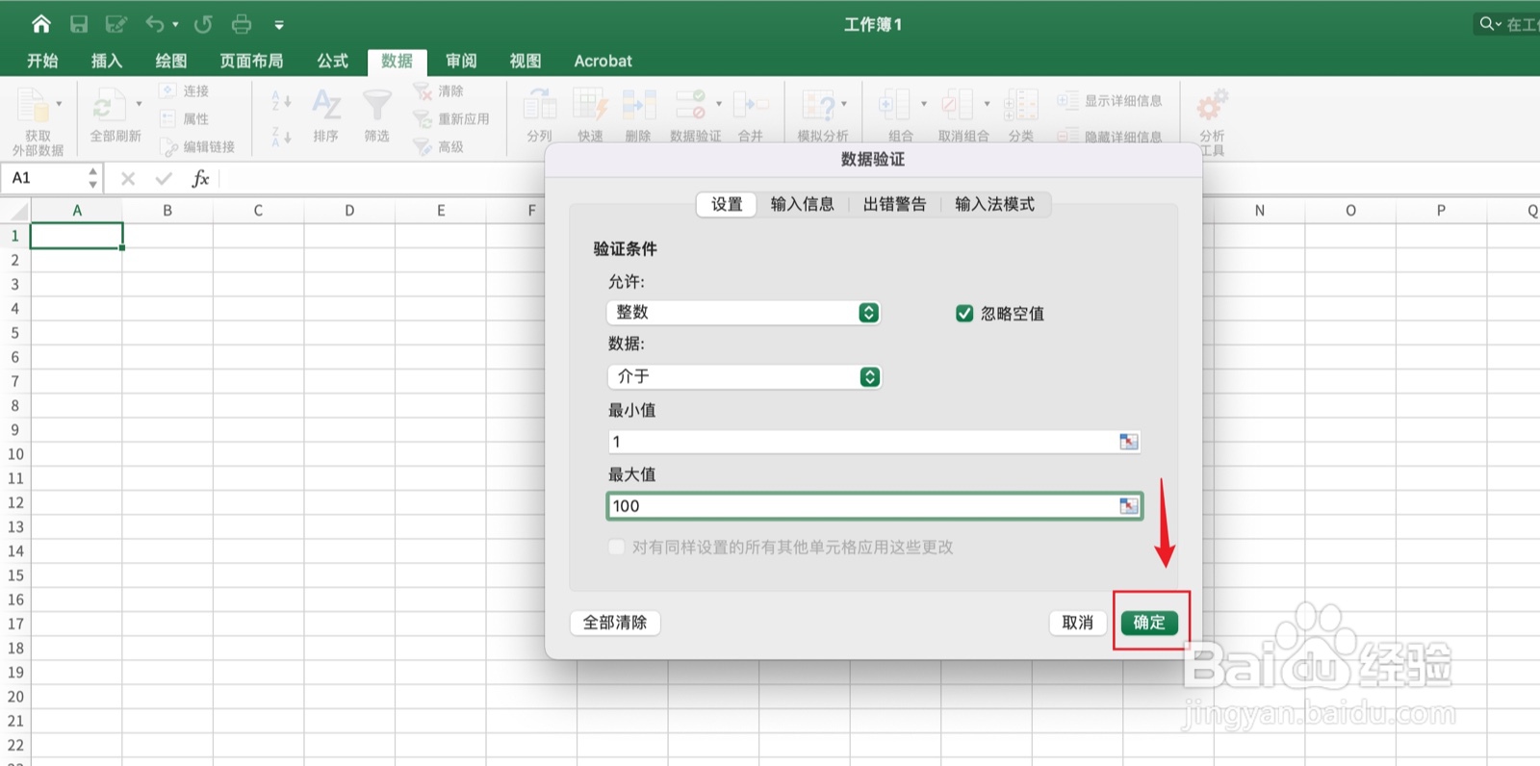
Task: Click the fx insert function button
Action: click(200, 178)
